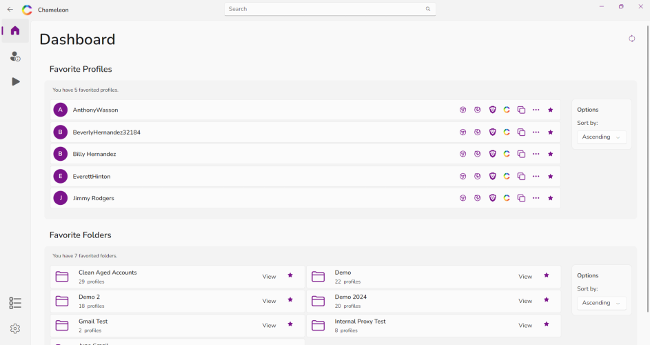Open more options for BeverlyHernandez32184
The height and width of the screenshot is (345, 650).
[x=536, y=132]
